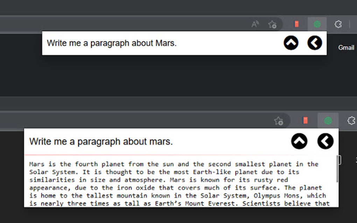The width and height of the screenshot is (357, 223).
Task: Open the Extensions puzzle menu in the upper toolbar
Action: 338,24
